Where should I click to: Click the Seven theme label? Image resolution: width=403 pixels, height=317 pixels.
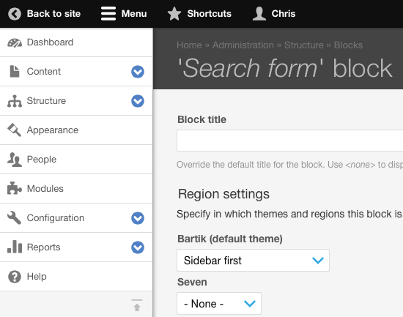click(x=192, y=282)
